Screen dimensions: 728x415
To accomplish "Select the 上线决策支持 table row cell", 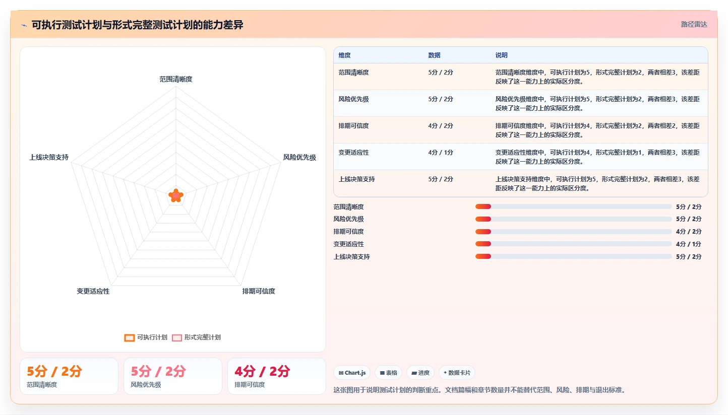I will click(x=357, y=179).
